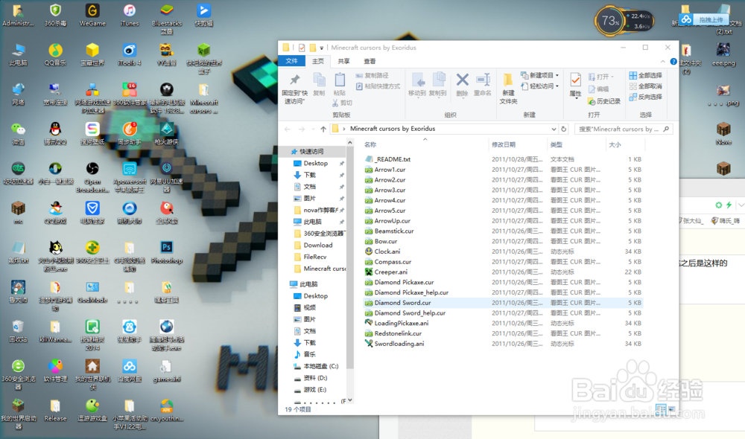Click the Minecraft cursors search box
Viewport: 745px width, 439px height.
coord(624,129)
